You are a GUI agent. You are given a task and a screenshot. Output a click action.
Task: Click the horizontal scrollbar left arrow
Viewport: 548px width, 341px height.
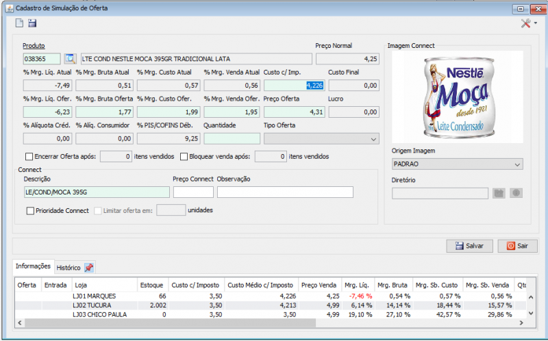(x=20, y=323)
